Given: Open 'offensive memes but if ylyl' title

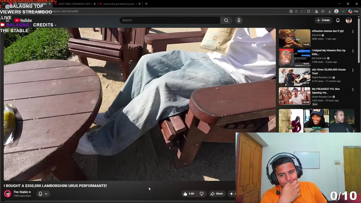Looking at the screenshot, I should click(x=328, y=31).
